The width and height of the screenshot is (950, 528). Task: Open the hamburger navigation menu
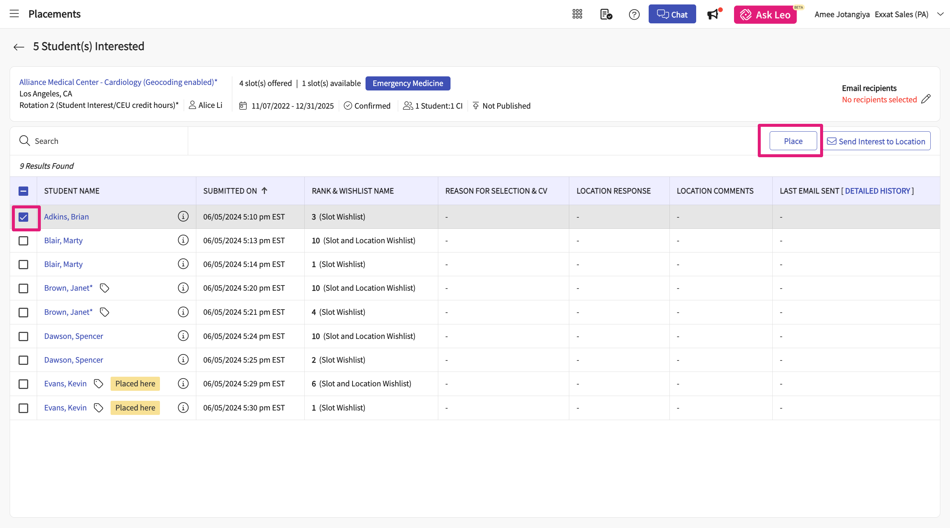point(14,14)
